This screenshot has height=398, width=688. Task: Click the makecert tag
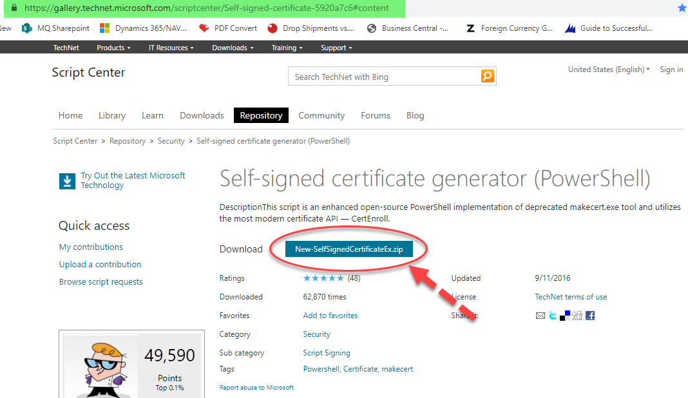[x=397, y=369]
